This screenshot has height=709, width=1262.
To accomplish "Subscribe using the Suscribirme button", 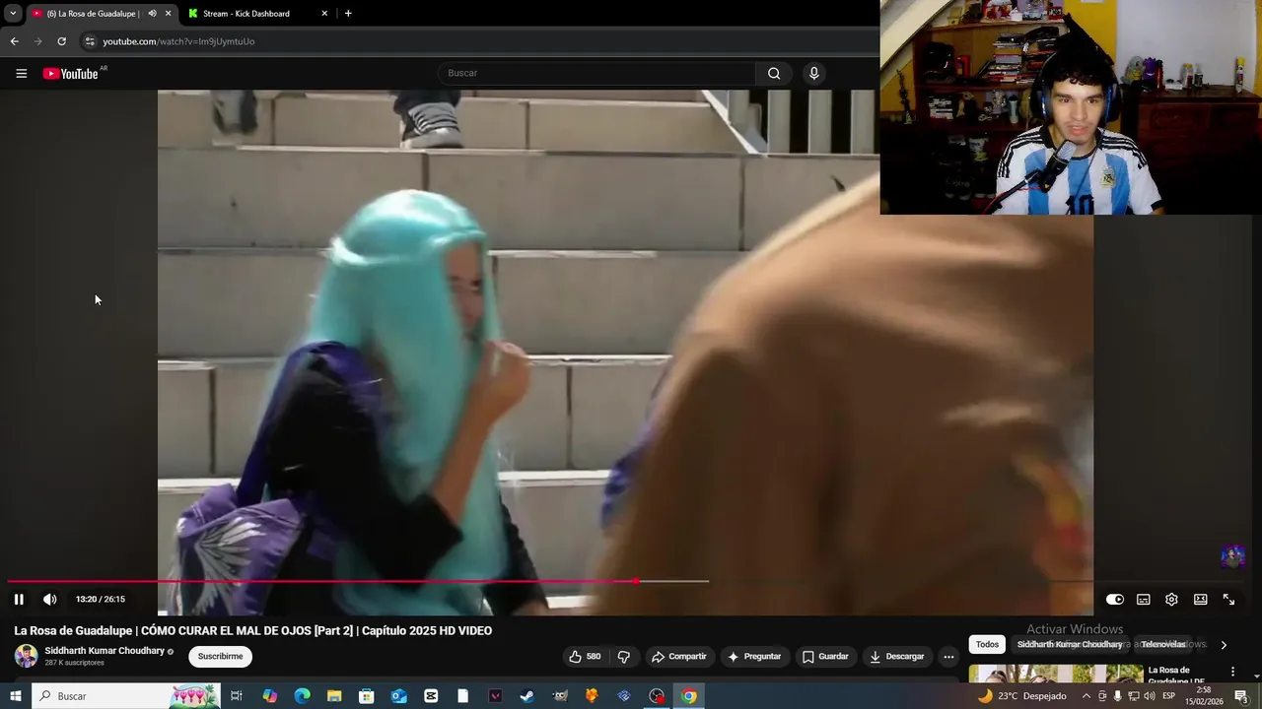I will tap(220, 656).
